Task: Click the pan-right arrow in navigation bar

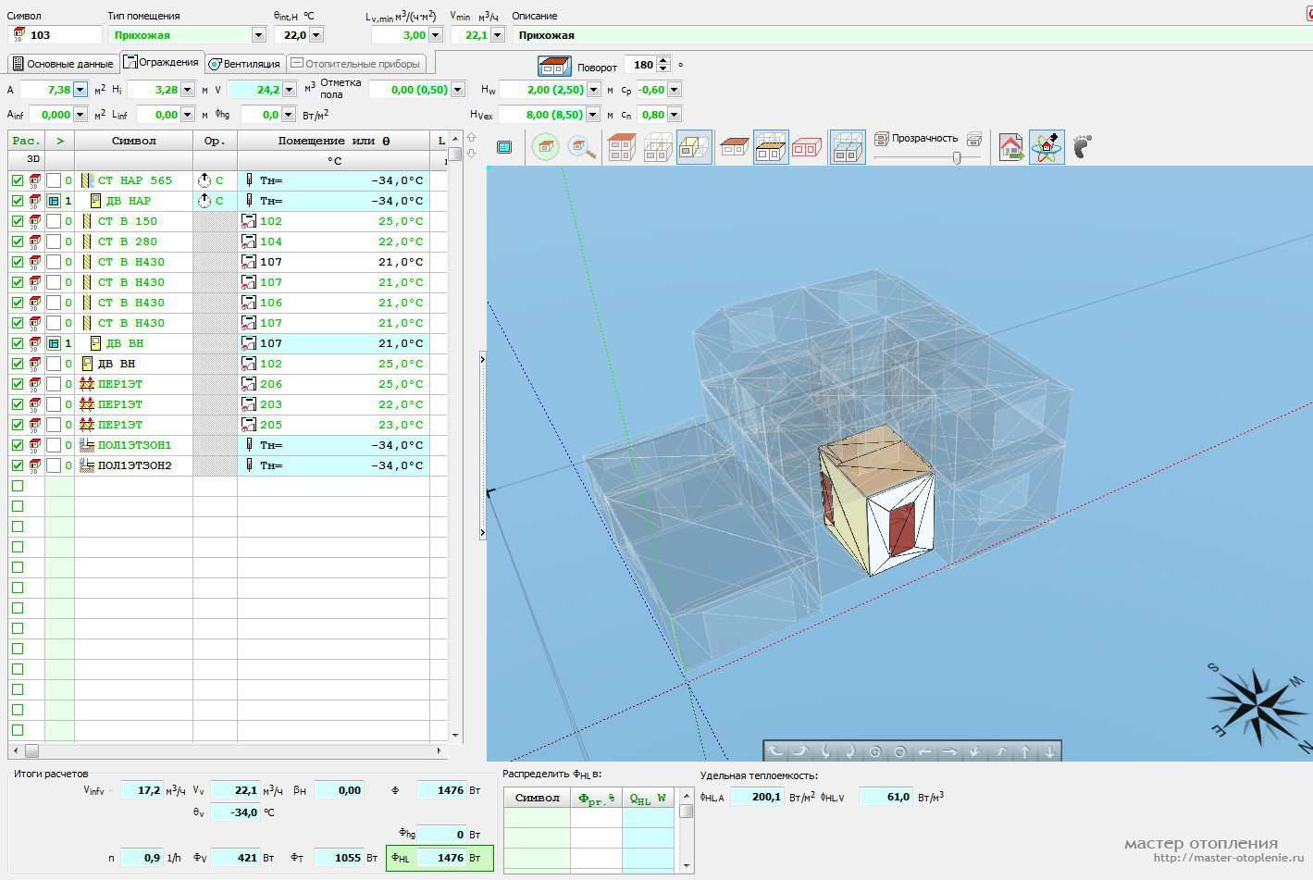Action: click(949, 752)
